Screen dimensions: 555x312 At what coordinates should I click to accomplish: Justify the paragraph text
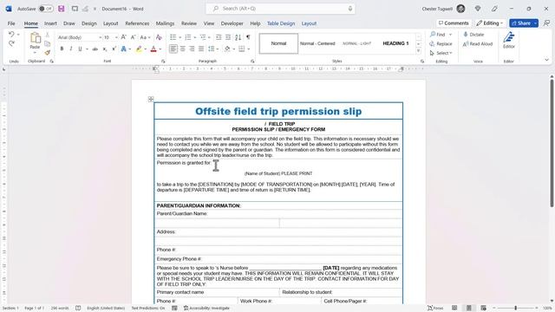201,49
